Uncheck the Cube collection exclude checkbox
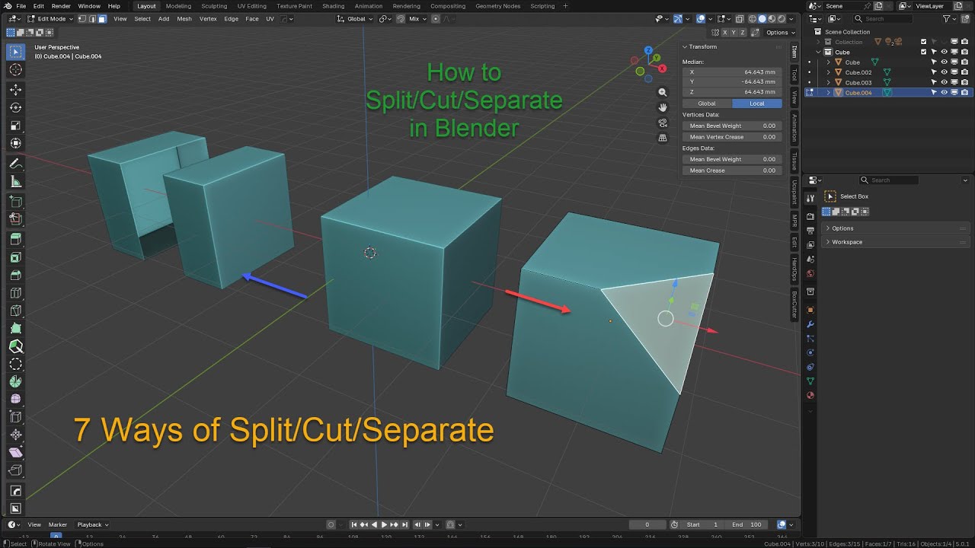 [924, 52]
